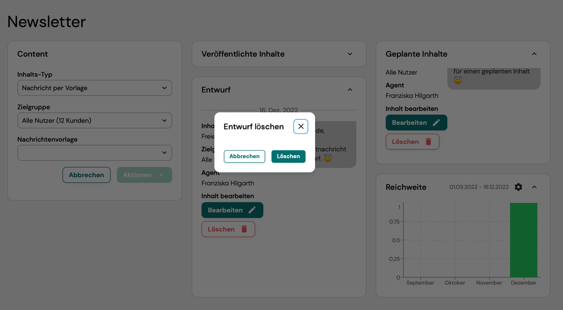Collapse the Reichweite chart panel
The width and height of the screenshot is (563, 310).
click(x=534, y=187)
